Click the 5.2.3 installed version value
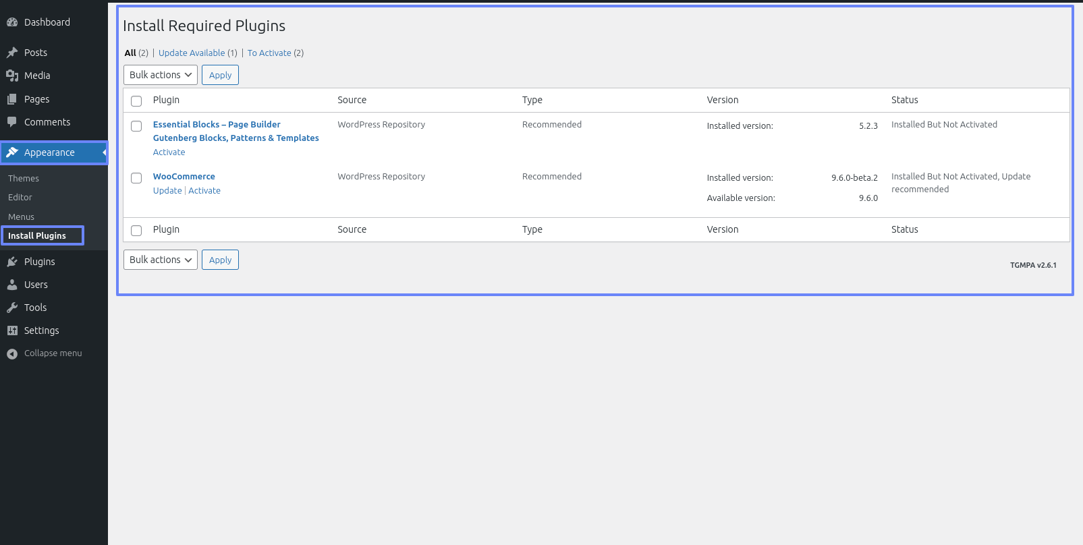The image size is (1083, 545). coord(868,126)
